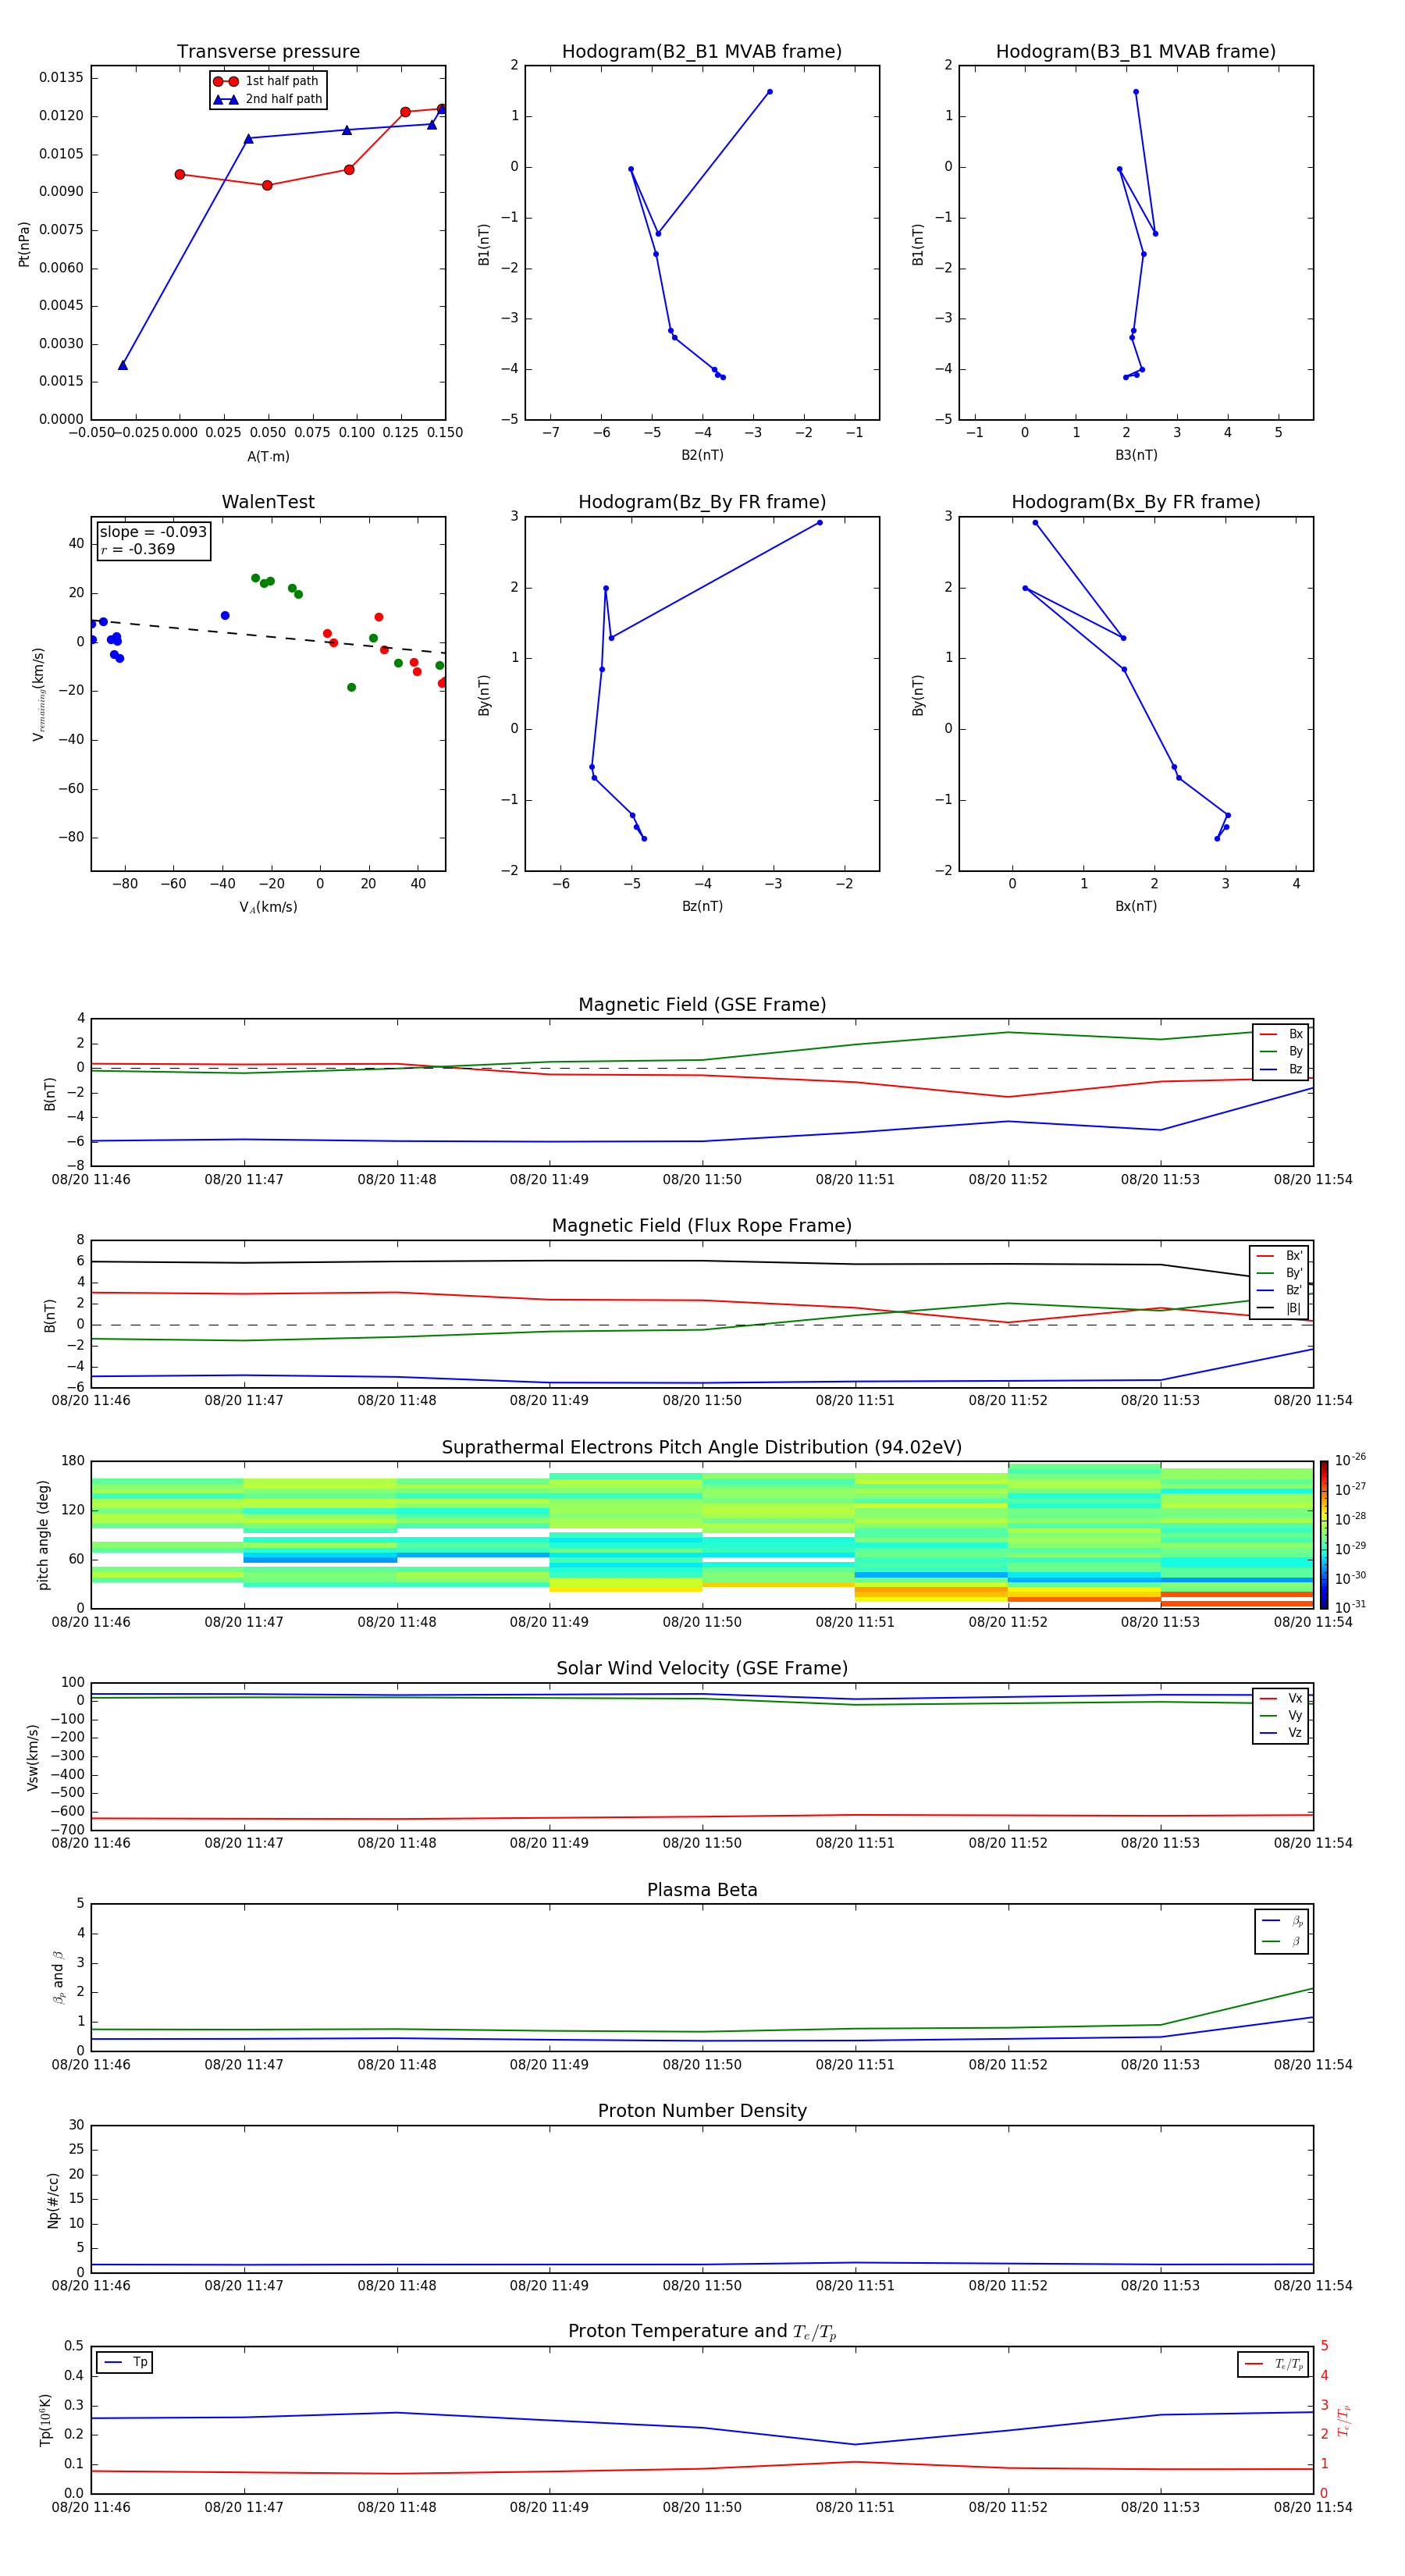1405x2576 pixels.
Task: Select the "r = -0.369" annotation text
Action: pos(138,549)
